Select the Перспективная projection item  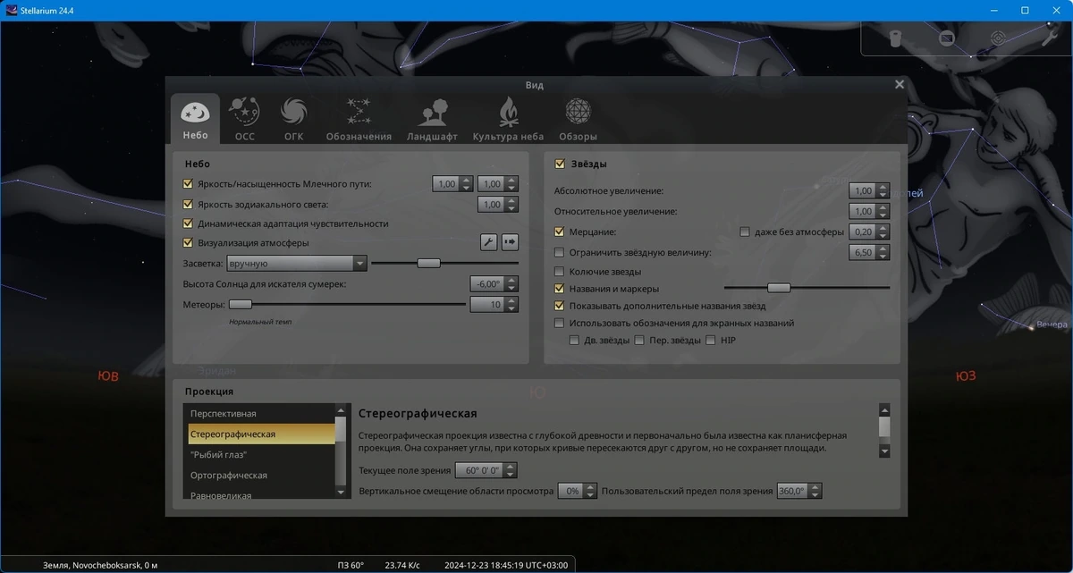[x=261, y=414]
